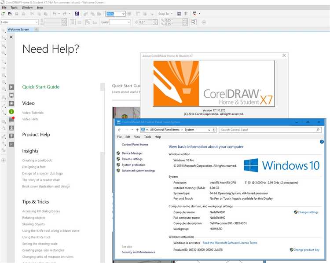Screen dimensions: 330x263
Task: Open the blue help icon in System window
Action: [x=322, y=142]
